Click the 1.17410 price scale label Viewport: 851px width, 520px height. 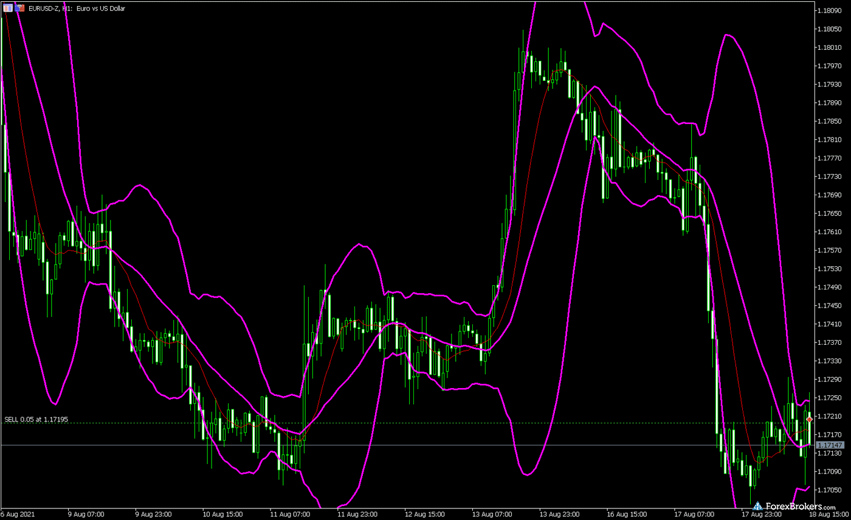(830, 324)
